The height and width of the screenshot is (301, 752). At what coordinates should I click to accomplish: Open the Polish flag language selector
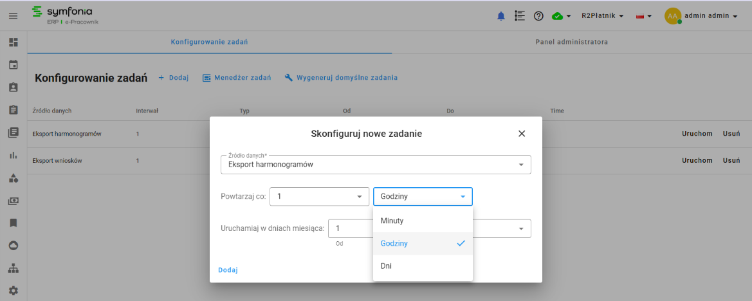(644, 16)
